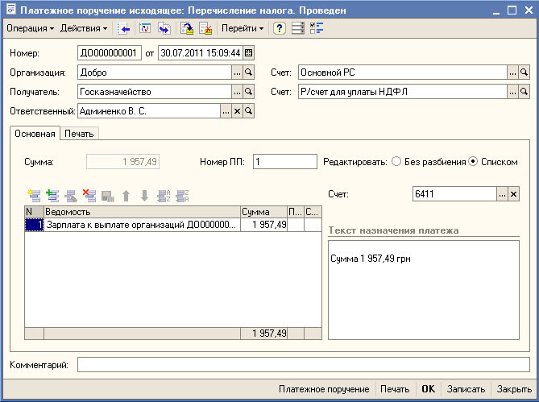Click the Платежное поручение button at bottom
539x402 pixels.
324,388
